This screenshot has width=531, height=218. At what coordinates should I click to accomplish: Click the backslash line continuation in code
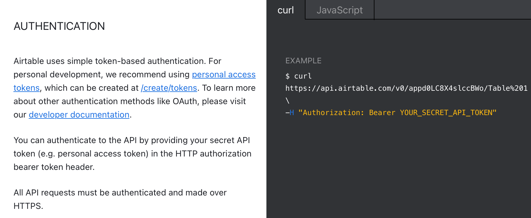tap(287, 100)
